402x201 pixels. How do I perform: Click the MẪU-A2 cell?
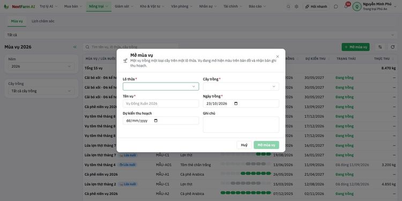(162, 194)
